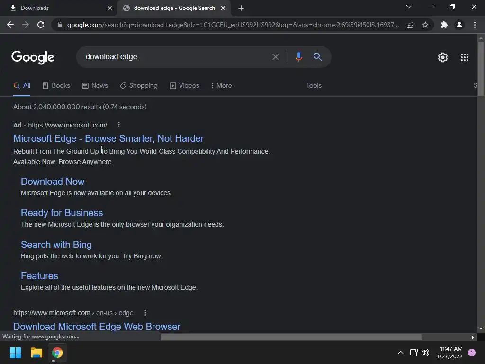Clear the search box with X

pyautogui.click(x=275, y=57)
